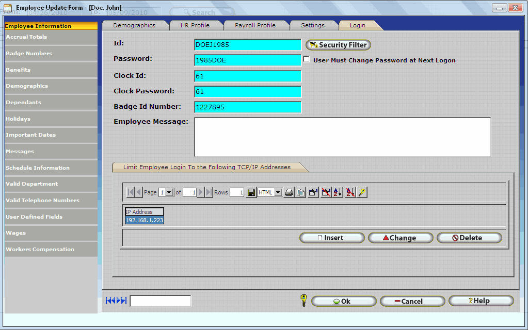The width and height of the screenshot is (528, 330).
Task: Click the key icon in grid toolbar
Action: pyautogui.click(x=362, y=192)
